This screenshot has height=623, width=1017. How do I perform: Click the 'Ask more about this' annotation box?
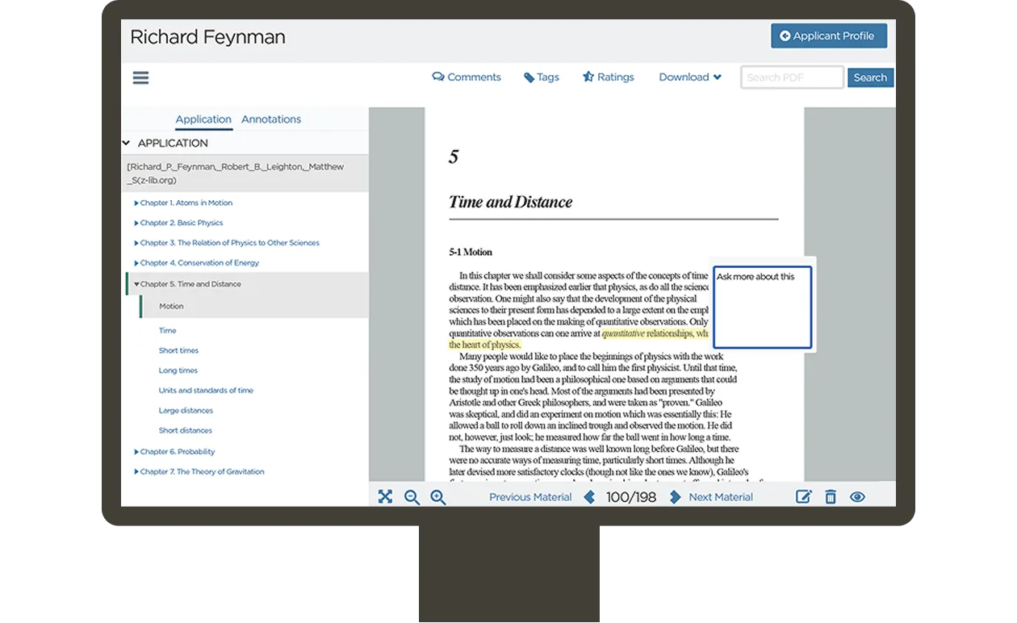(x=762, y=307)
